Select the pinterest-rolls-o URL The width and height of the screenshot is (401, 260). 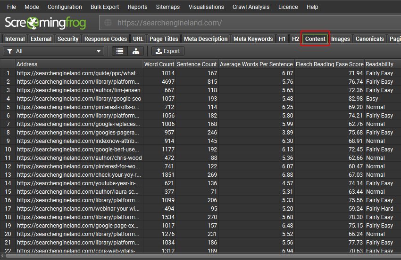[x=78, y=107]
